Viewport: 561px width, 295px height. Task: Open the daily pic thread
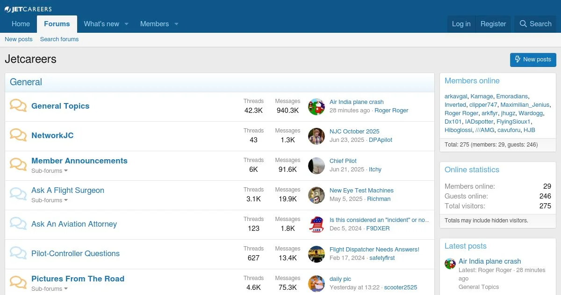[340, 279]
